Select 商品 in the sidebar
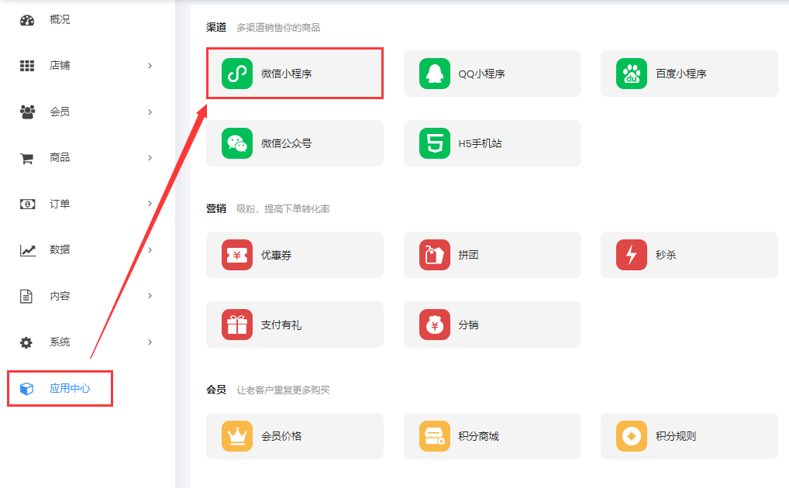The height and width of the screenshot is (488, 789). click(x=60, y=157)
